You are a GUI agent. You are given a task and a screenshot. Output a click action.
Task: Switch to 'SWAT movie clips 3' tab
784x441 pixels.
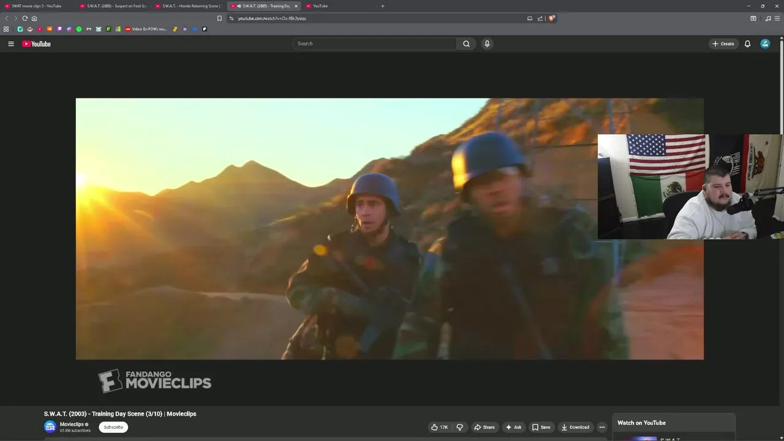click(x=37, y=6)
